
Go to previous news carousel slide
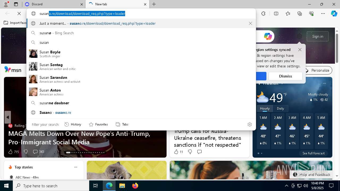8,117
